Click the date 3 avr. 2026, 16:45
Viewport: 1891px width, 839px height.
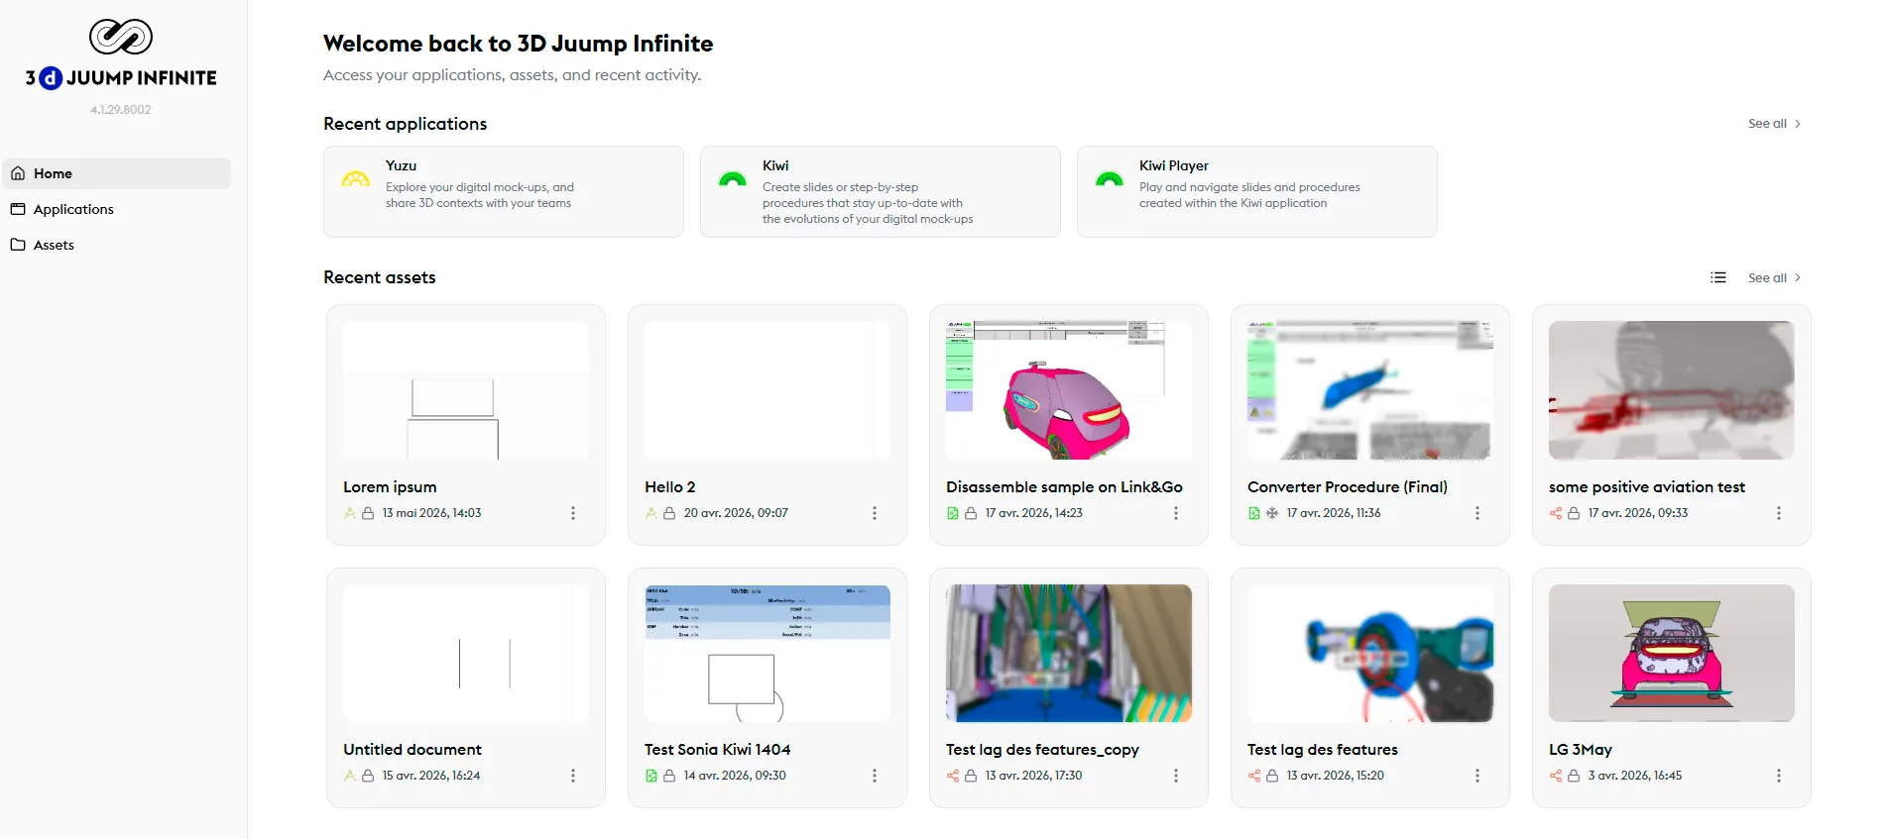pyautogui.click(x=1635, y=776)
